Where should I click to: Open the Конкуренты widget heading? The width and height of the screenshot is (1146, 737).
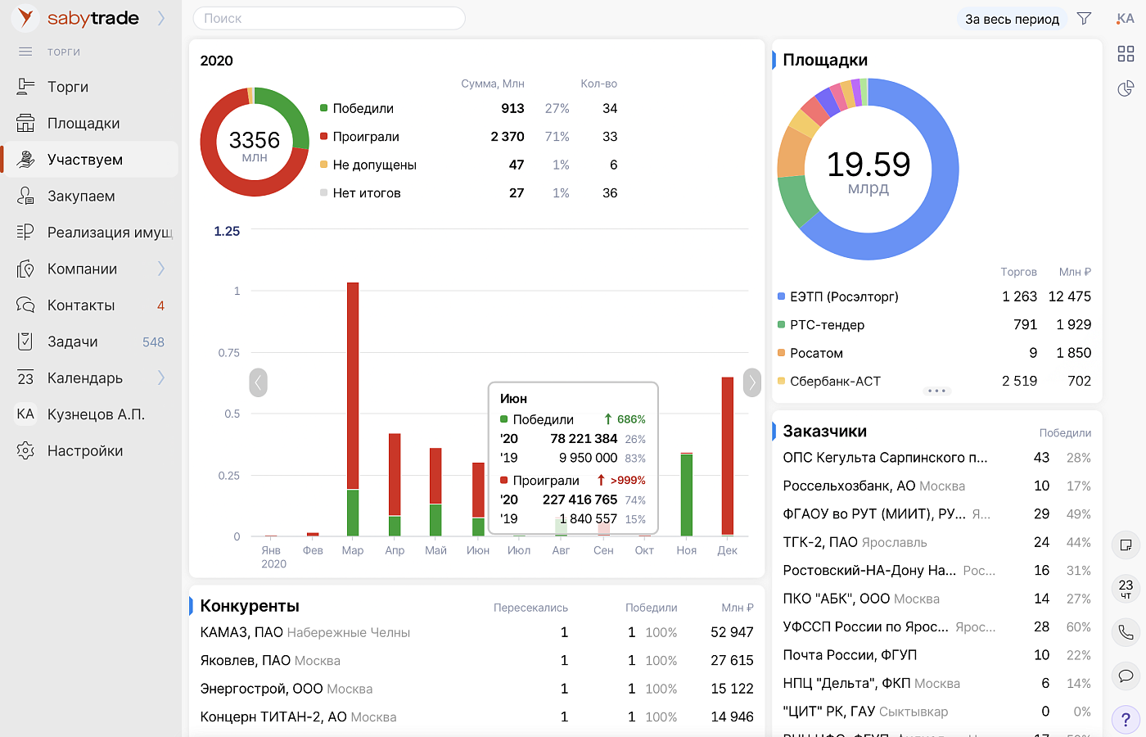point(250,606)
